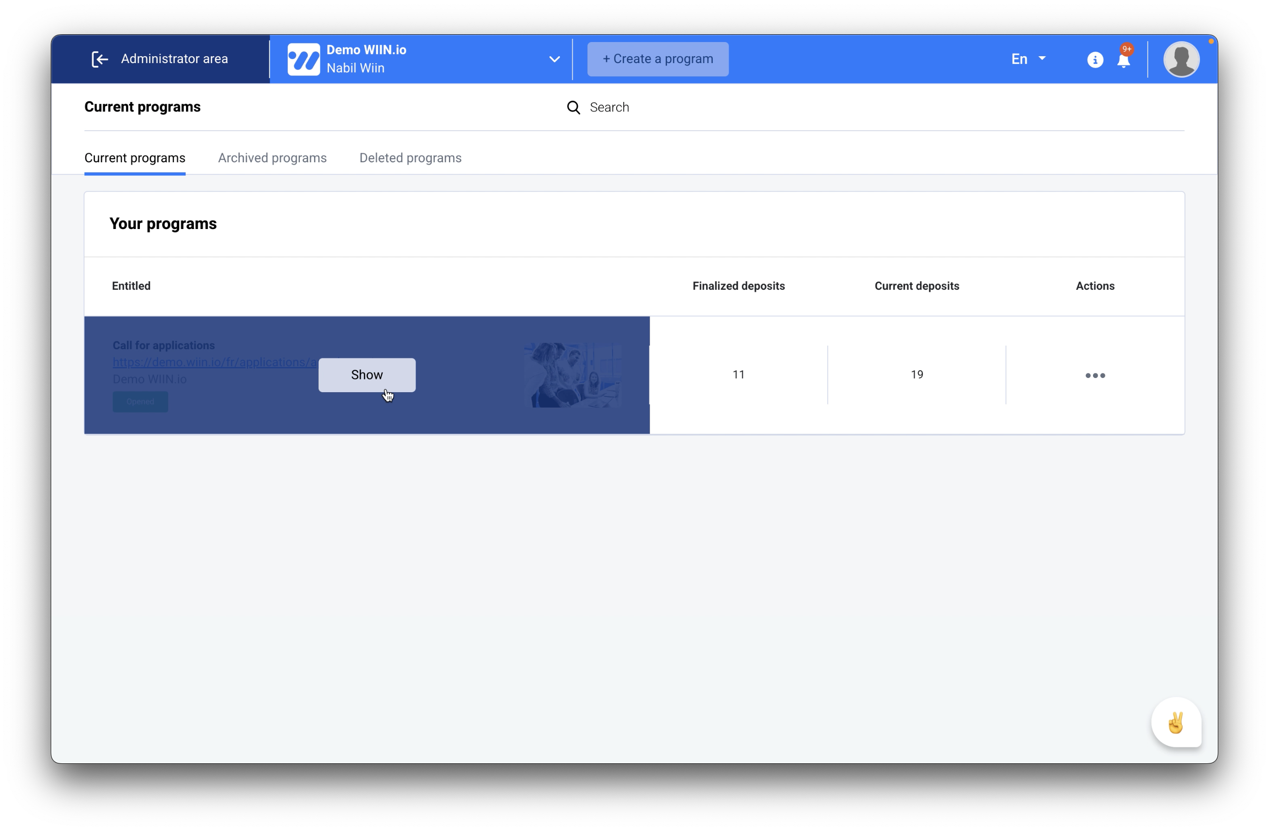The width and height of the screenshot is (1269, 831).
Task: Switch to the Archived programs tab
Action: pyautogui.click(x=272, y=158)
